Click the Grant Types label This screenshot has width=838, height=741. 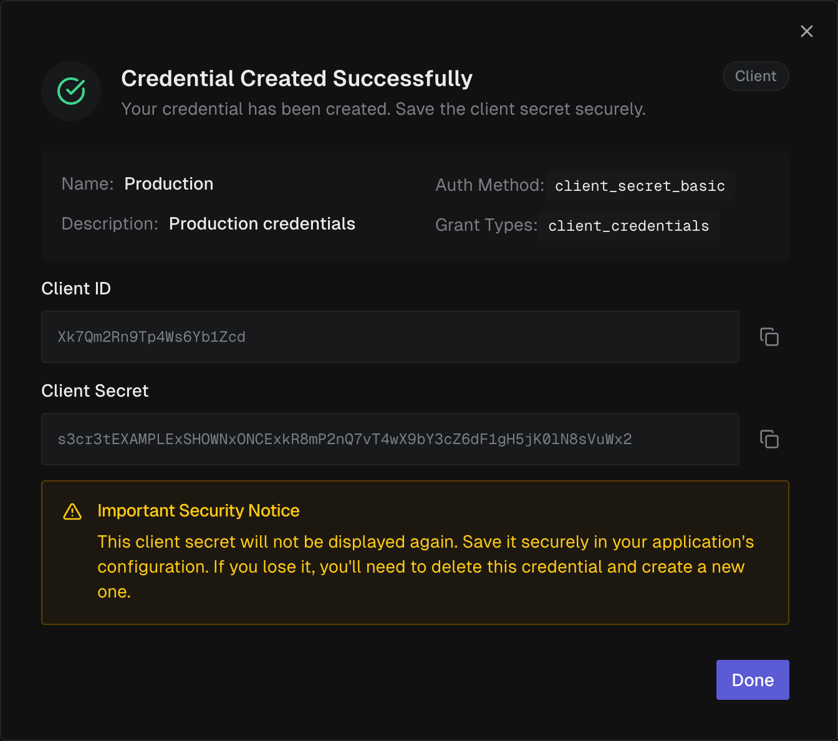pyautogui.click(x=486, y=225)
